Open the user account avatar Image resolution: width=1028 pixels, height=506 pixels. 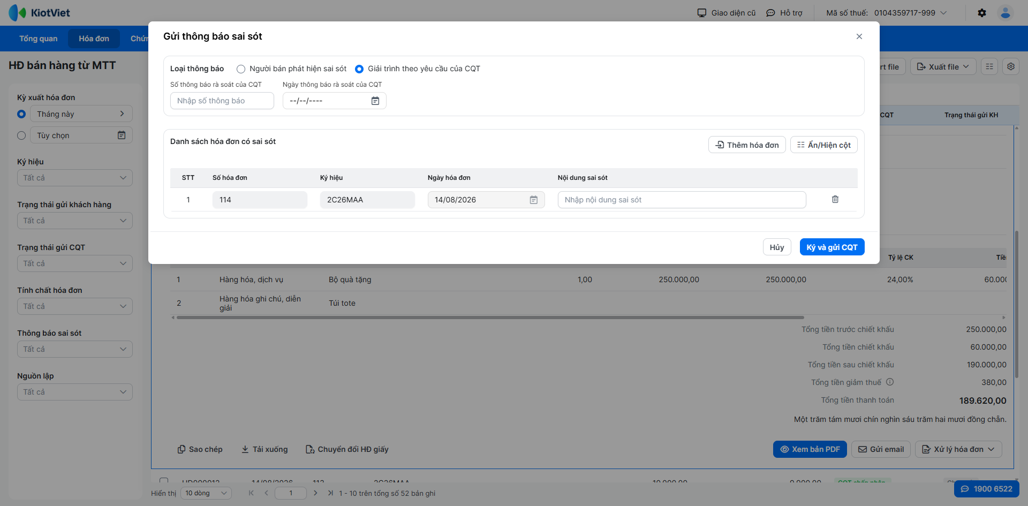[1006, 13]
